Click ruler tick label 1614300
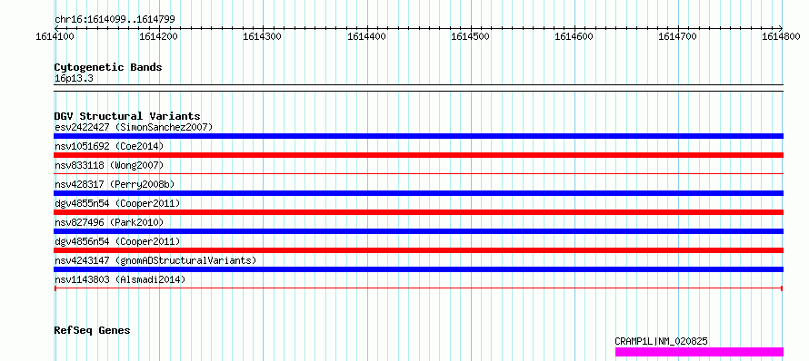The image size is (809, 361). (x=262, y=36)
